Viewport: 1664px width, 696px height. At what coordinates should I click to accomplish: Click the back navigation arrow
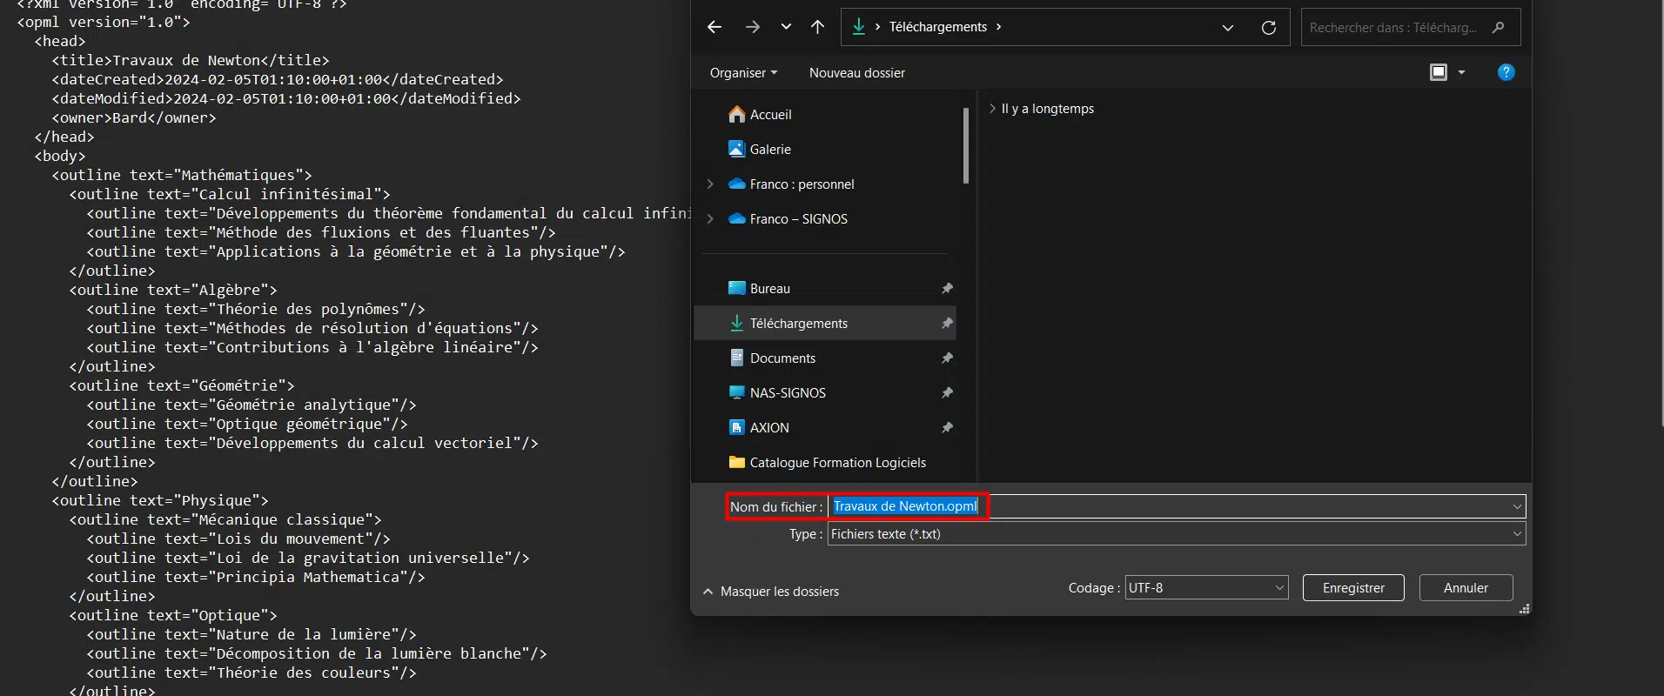tap(715, 27)
